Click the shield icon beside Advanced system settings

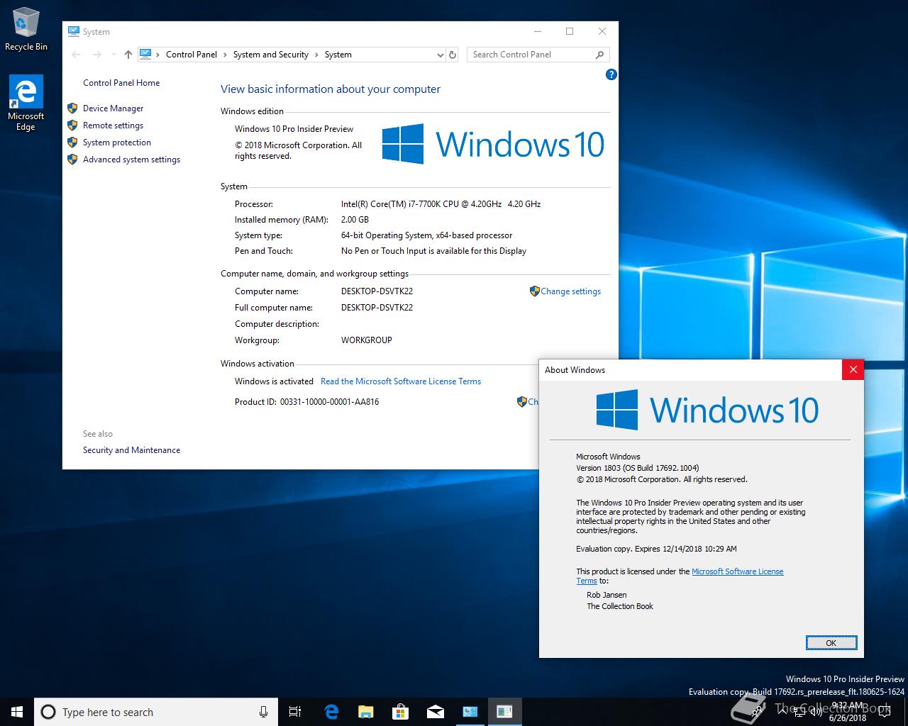[72, 159]
